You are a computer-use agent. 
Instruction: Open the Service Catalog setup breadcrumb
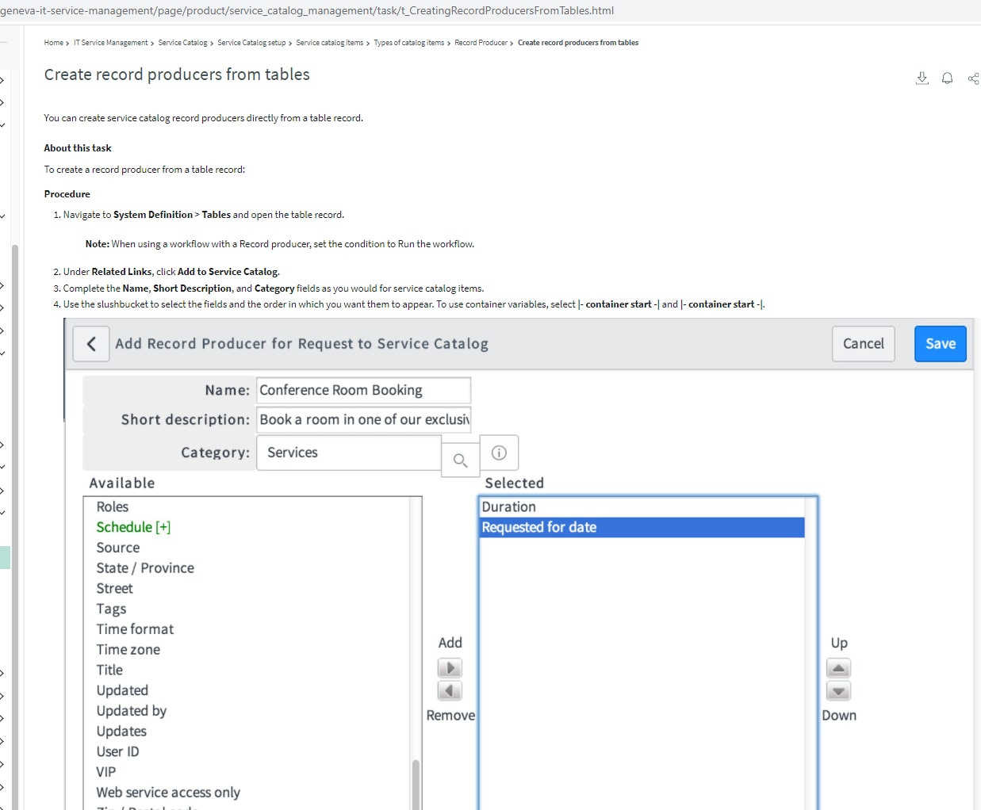[x=250, y=42]
